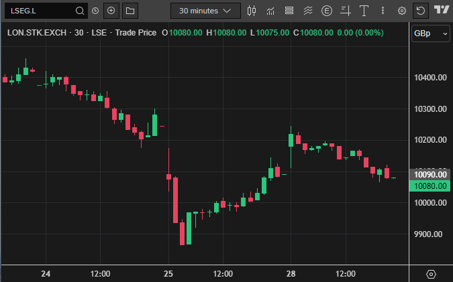Screen dimensions: 453x282
Task: Click the H10080.00 high value in legend
Action: [x=226, y=33]
